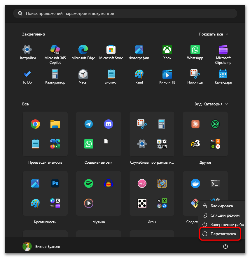The image size is (250, 258).
Task: Launch Docker in the tools category
Action: tap(195, 183)
